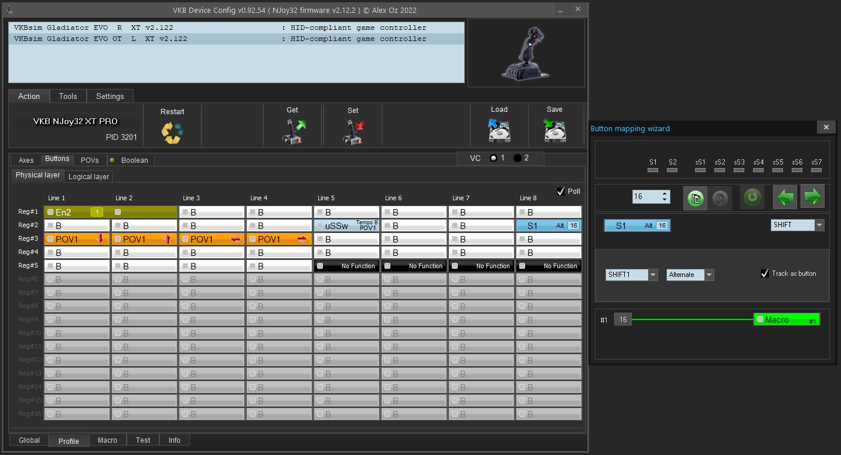This screenshot has height=455, width=841.
Task: Select the S1 Alt 16 cell in grid
Action: click(x=549, y=225)
